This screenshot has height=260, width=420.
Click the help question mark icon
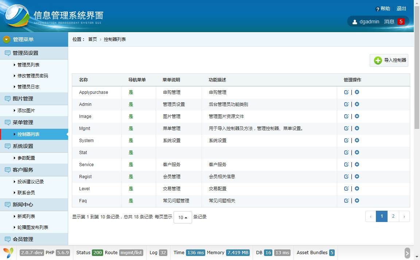(378, 9)
